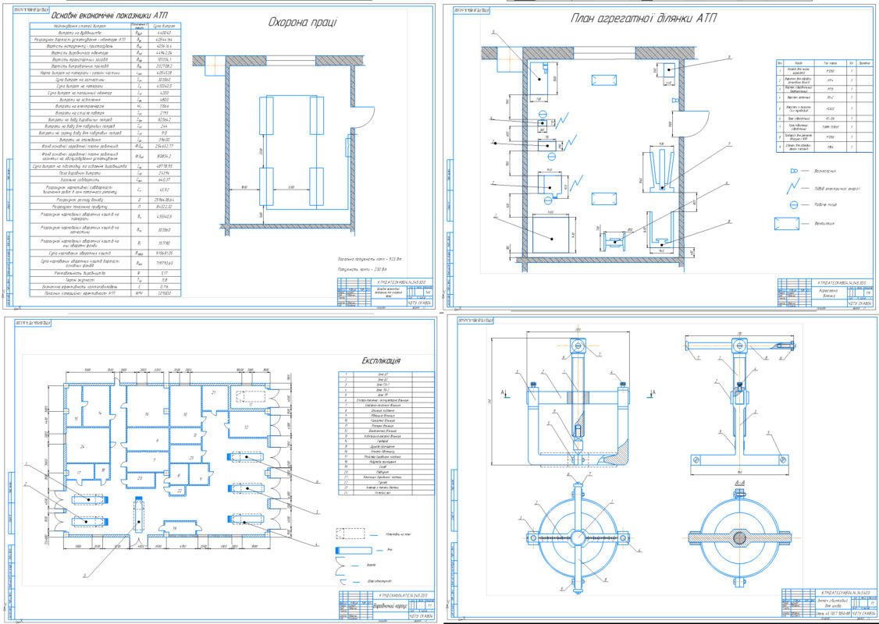The image size is (879, 624).
Task: Click the zigzag electrical supply legend symbol
Action: tap(792, 188)
